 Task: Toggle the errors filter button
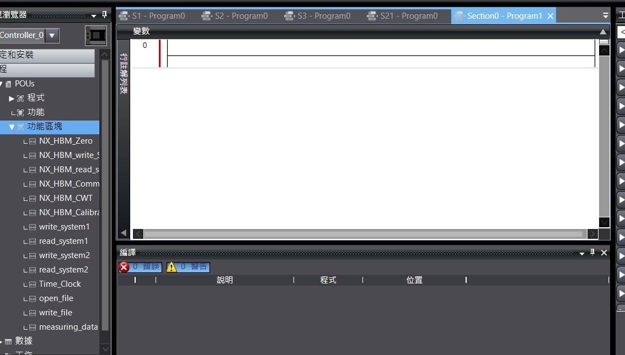140,267
